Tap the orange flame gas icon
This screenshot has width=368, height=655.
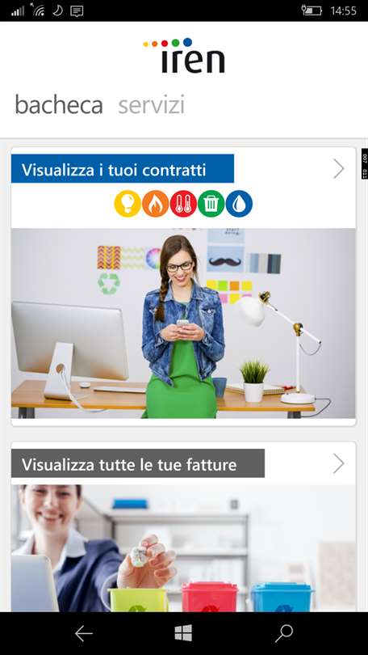point(156,204)
